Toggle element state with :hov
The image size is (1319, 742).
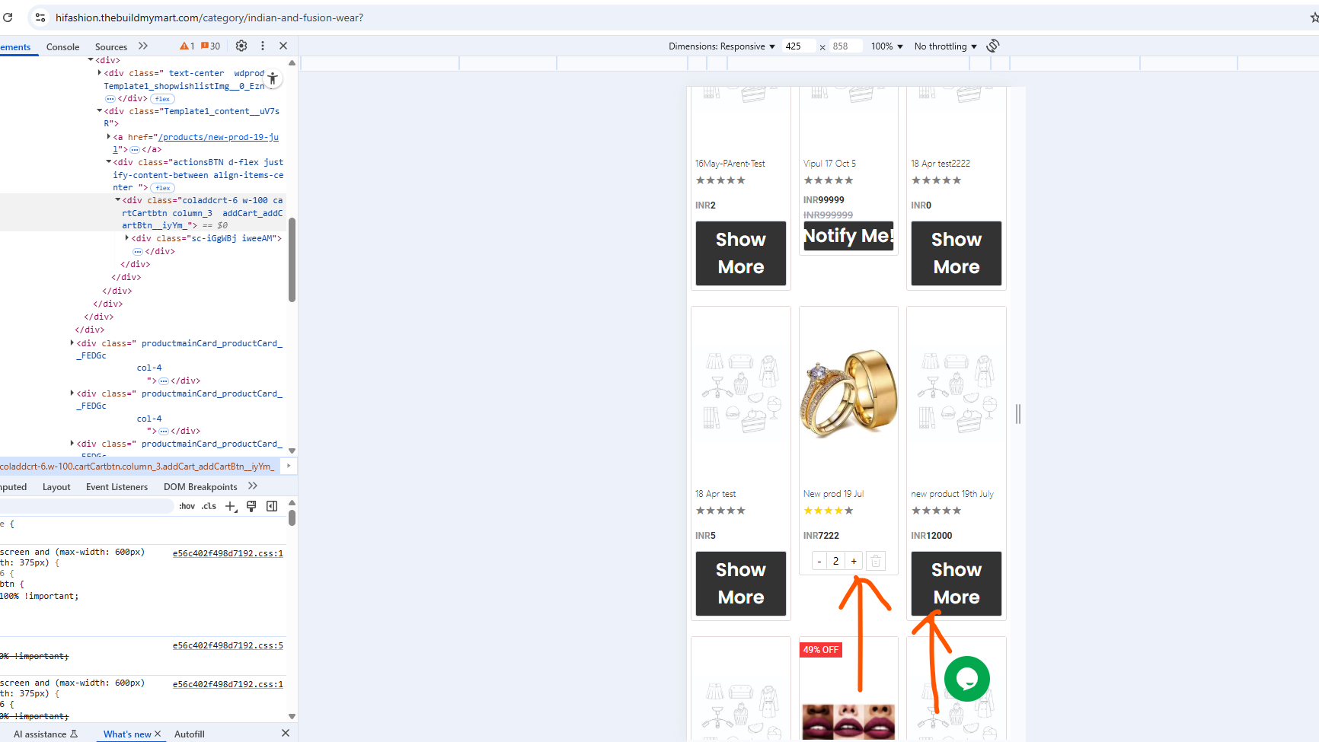(x=187, y=506)
